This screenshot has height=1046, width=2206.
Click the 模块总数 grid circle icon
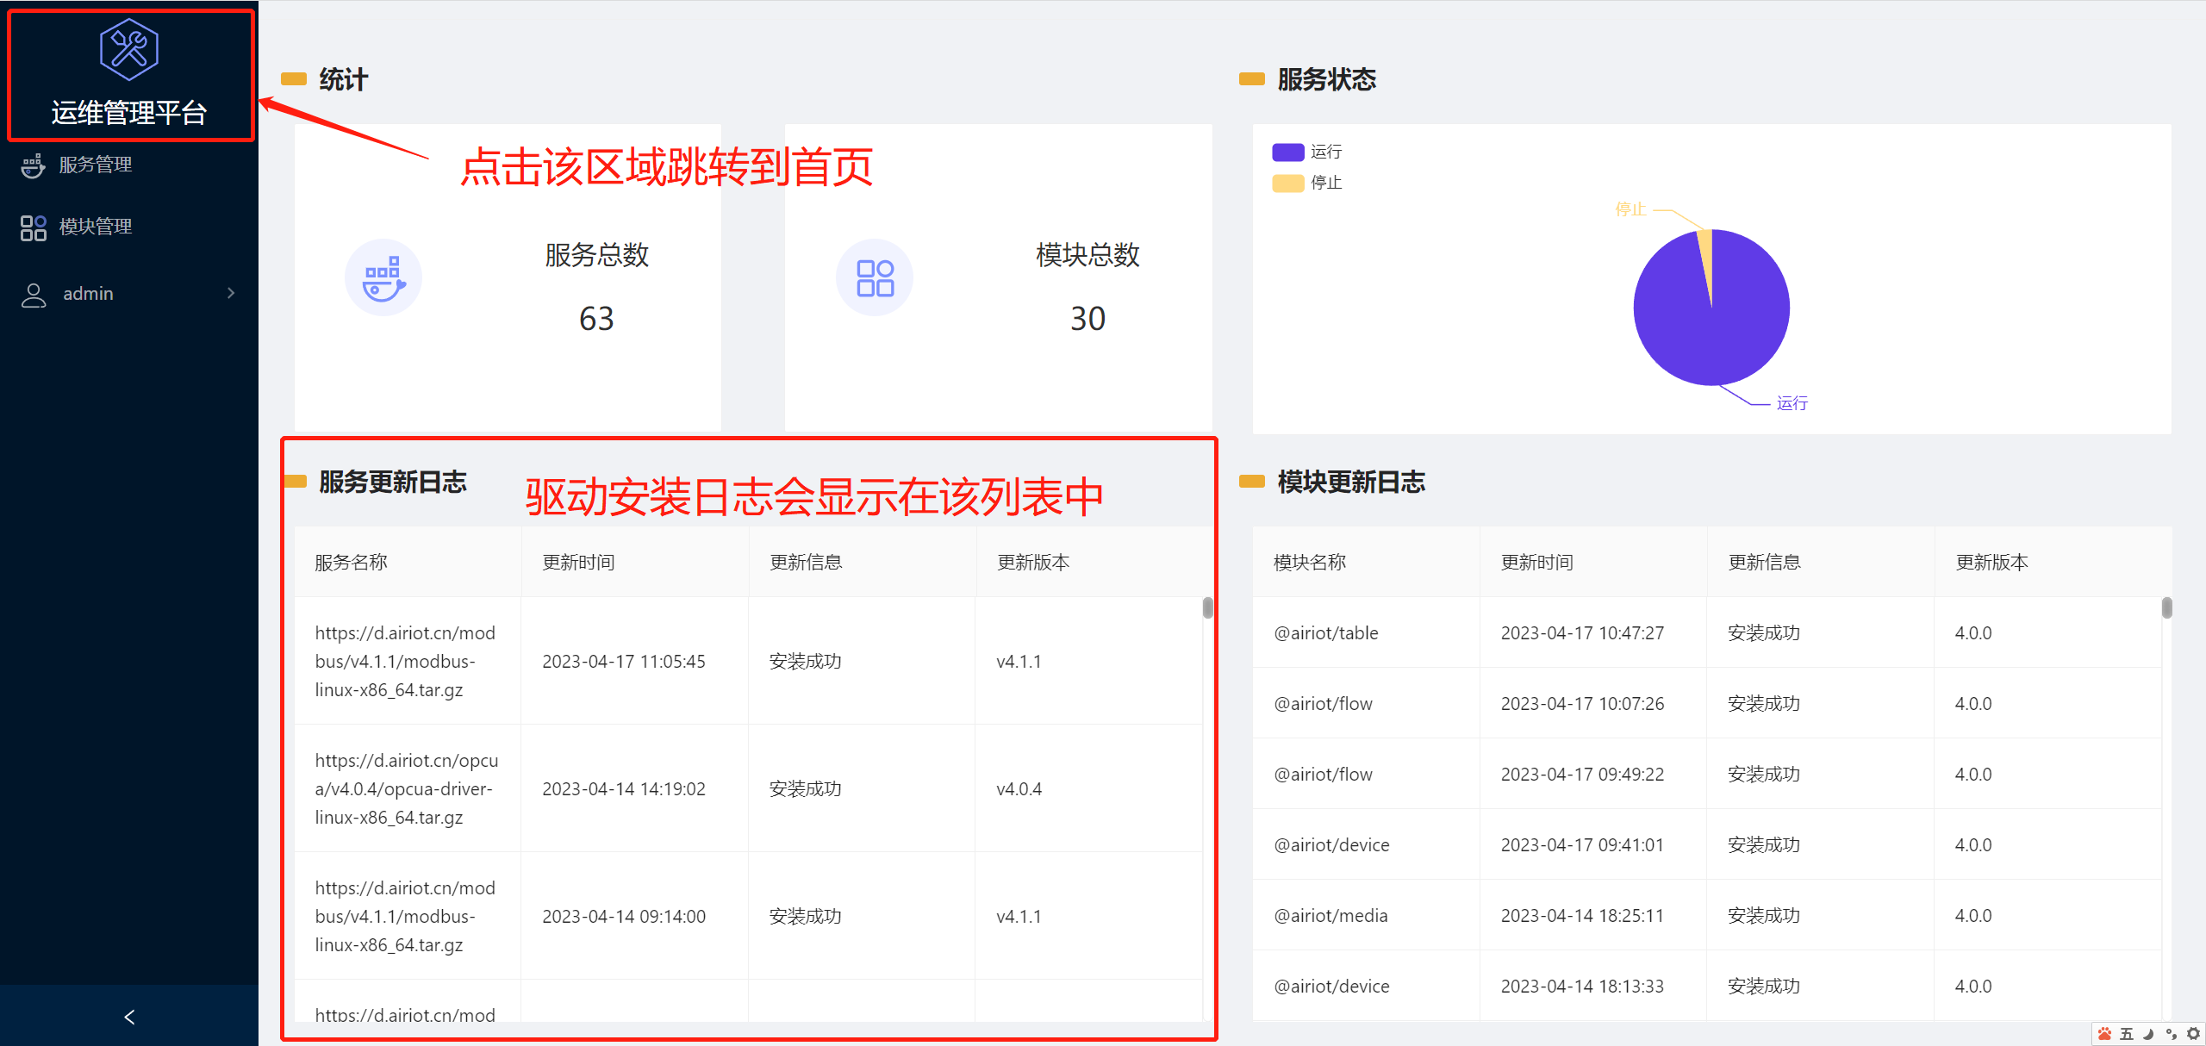[875, 277]
